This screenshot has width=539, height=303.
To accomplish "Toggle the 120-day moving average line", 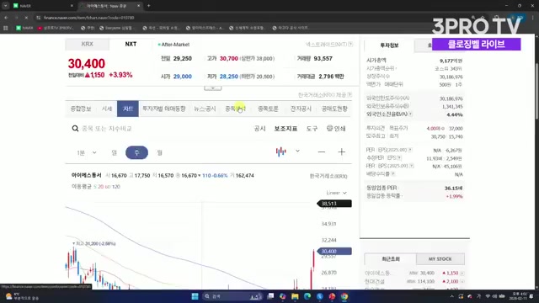I will [x=116, y=187].
